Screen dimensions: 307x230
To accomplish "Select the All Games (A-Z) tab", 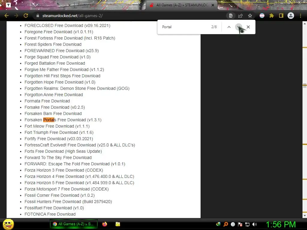I will pos(181,5).
